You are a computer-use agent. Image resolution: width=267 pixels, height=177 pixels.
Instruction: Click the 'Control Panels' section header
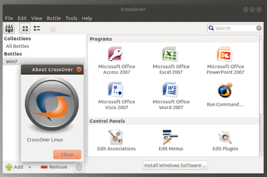pyautogui.click(x=107, y=121)
